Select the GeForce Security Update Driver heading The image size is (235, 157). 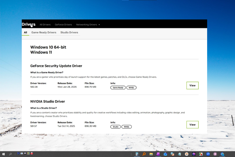click(x=56, y=66)
